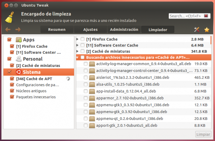
Task: Check Firefox Cache row in results list
Action: pos(82,39)
